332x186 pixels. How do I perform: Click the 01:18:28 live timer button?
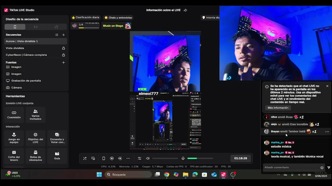(241, 158)
